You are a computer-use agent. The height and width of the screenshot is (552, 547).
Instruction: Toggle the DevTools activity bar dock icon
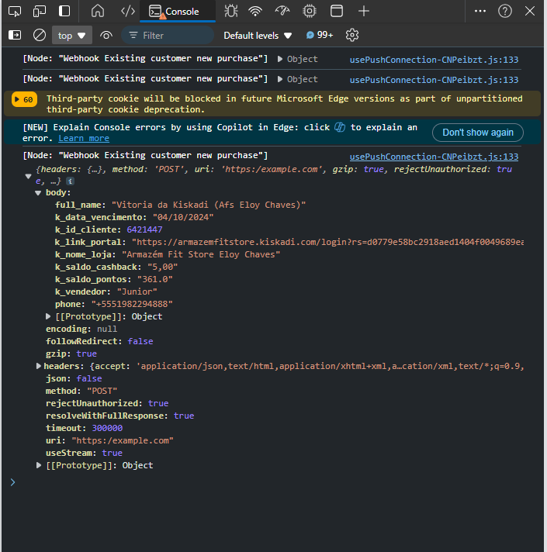pos(64,12)
